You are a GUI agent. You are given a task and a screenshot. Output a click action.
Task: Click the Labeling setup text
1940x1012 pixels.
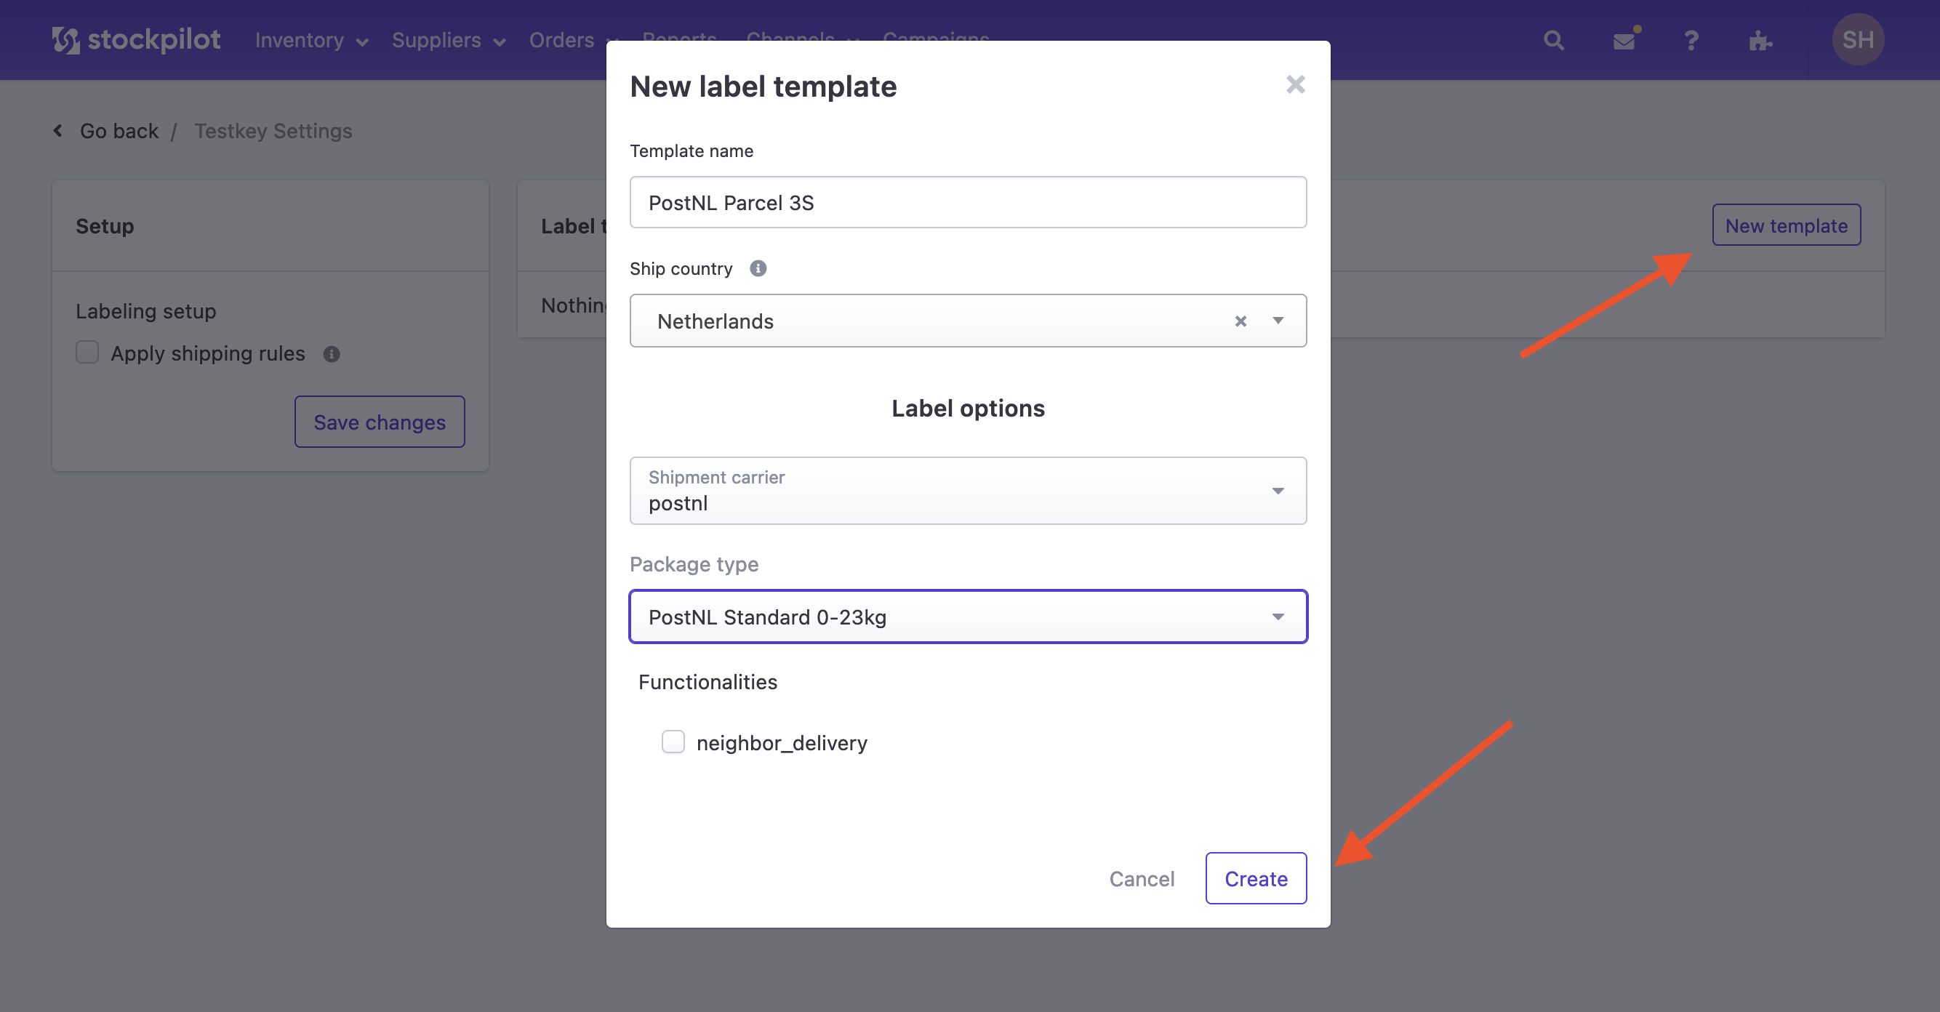[x=146, y=311]
